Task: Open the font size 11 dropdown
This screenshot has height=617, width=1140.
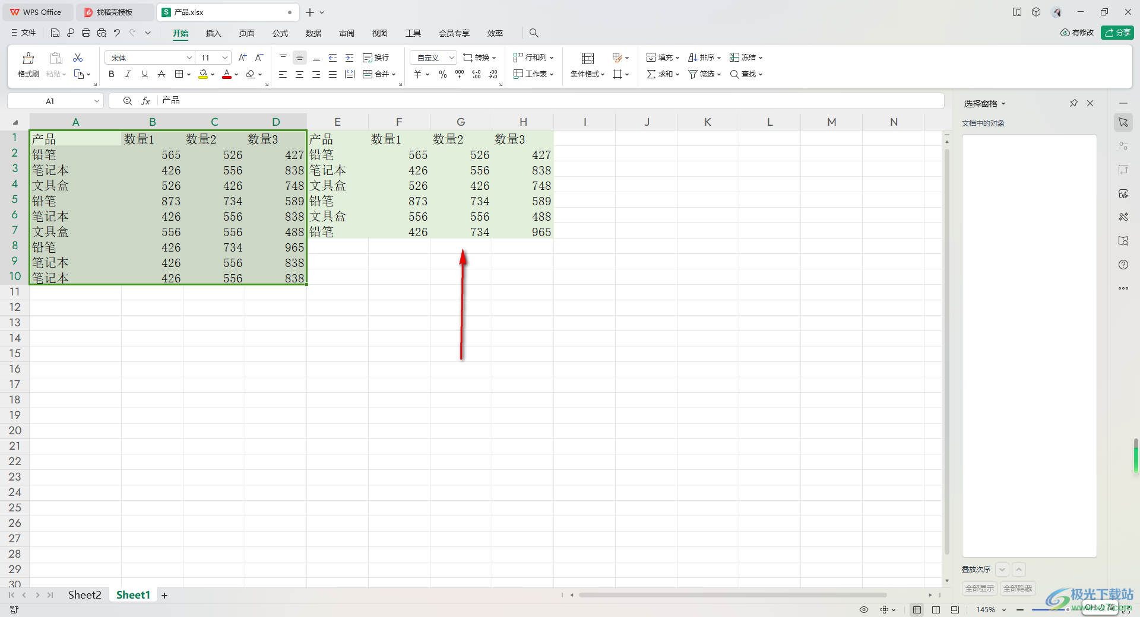Action: tap(225, 58)
